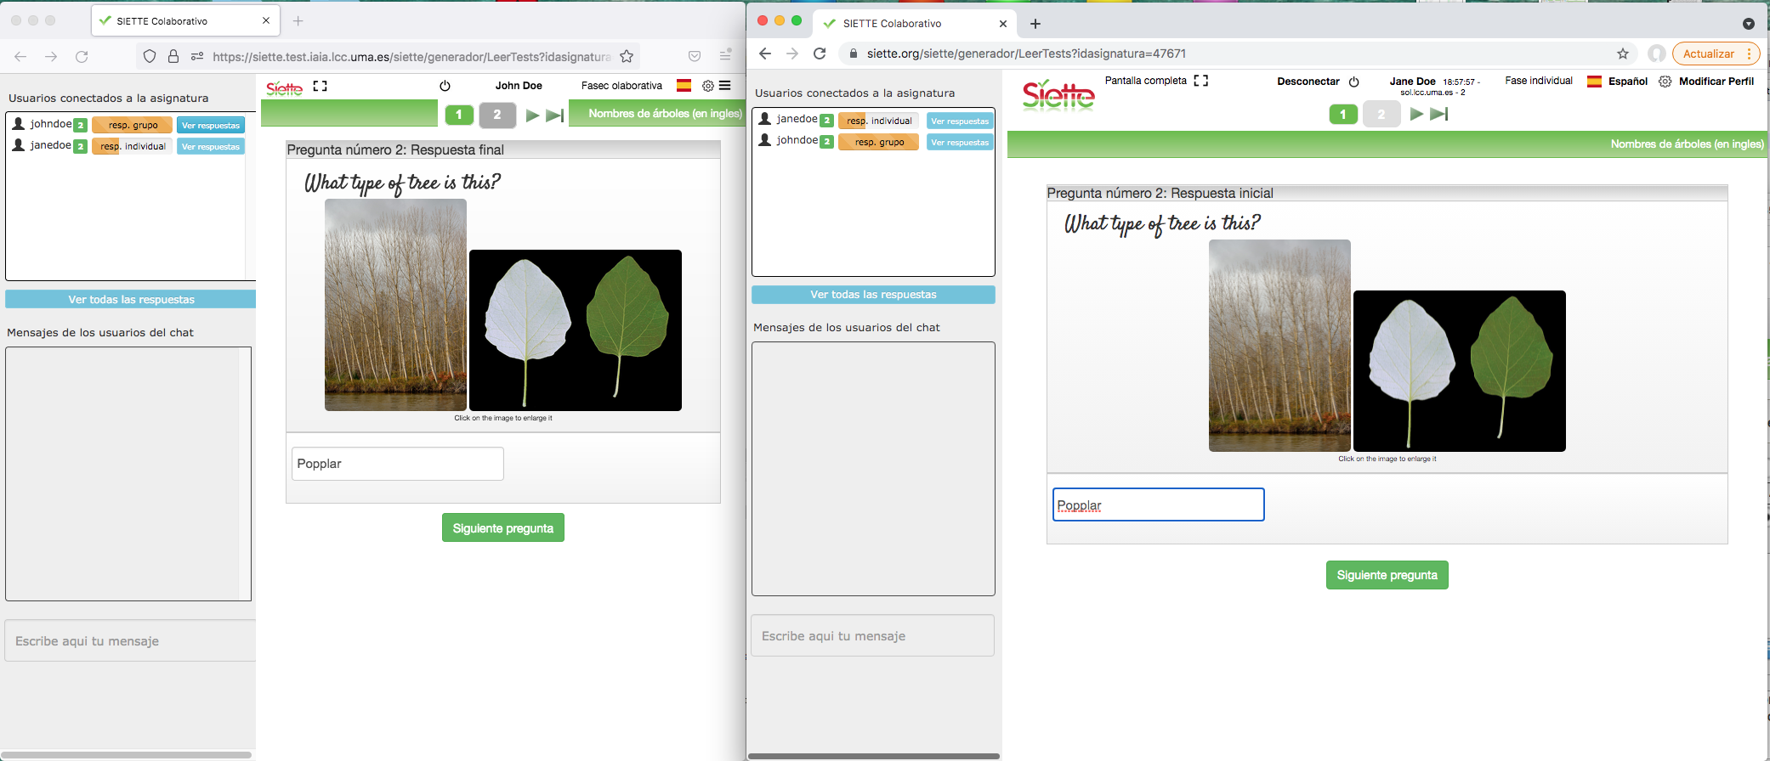Click horizontal scrollbar at bottom of Chrome window

coord(873,755)
